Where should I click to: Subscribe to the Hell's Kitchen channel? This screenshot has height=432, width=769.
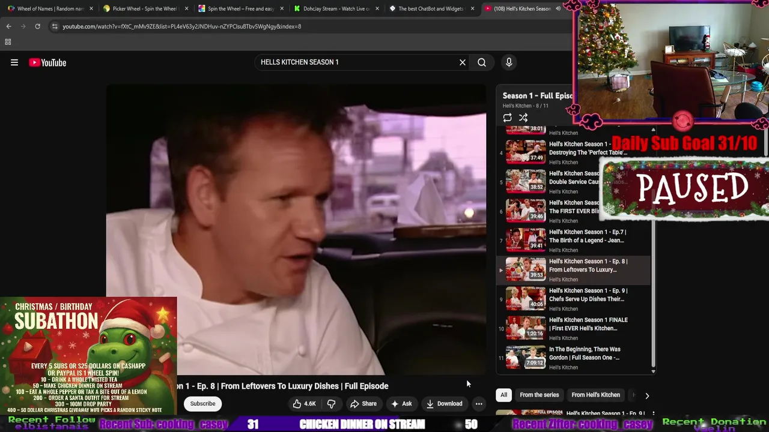202,404
